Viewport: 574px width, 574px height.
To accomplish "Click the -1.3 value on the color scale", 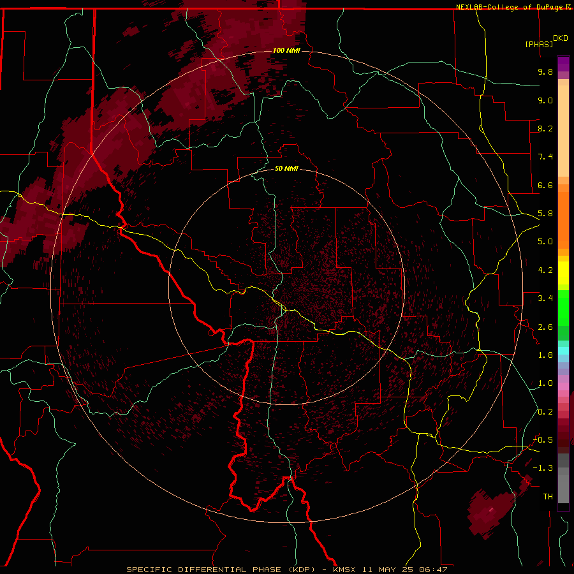I will click(x=543, y=468).
